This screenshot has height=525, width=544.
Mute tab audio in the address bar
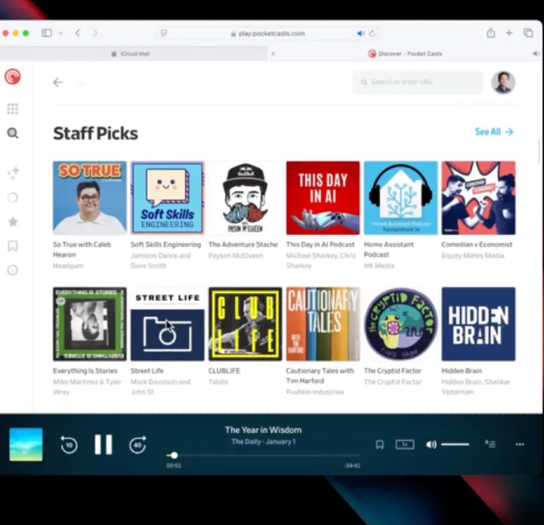point(361,33)
